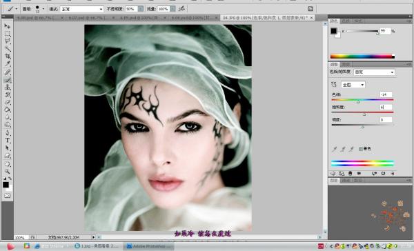The height and width of the screenshot is (251, 414).
Task: Reset the adjustment with circular arrow icon
Action: pos(383,173)
